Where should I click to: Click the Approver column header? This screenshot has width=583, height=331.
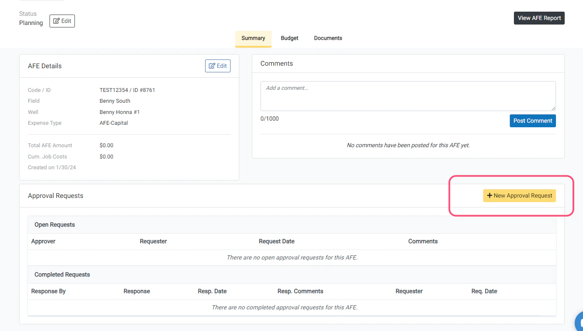[43, 241]
